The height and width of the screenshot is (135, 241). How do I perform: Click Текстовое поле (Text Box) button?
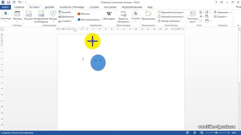(192, 17)
